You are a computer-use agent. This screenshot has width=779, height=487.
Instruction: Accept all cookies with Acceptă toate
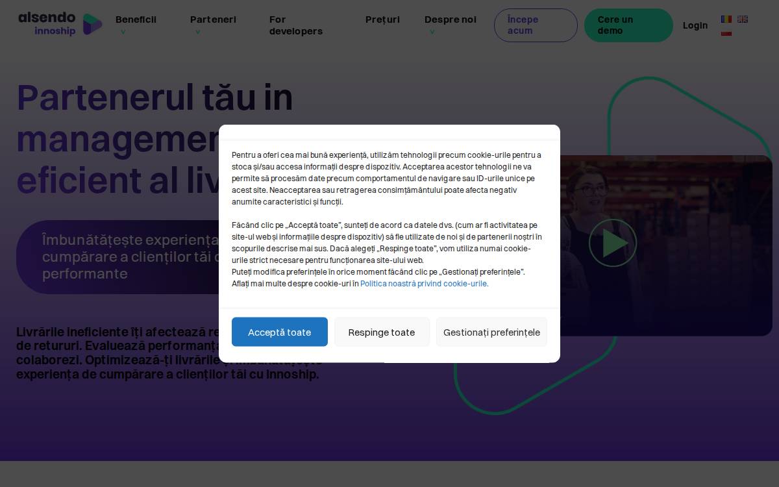point(280,332)
